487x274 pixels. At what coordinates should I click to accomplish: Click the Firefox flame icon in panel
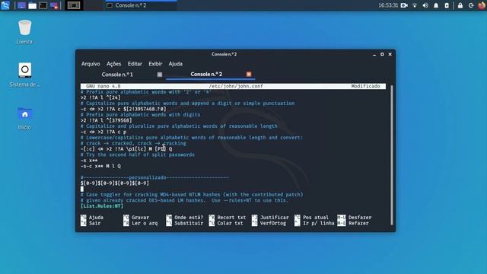pyautogui.click(x=482, y=5)
